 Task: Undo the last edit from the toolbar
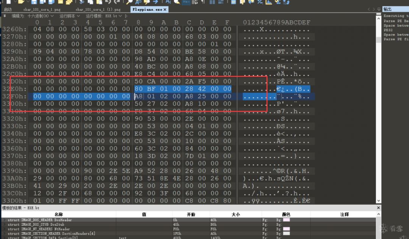coord(108,2)
